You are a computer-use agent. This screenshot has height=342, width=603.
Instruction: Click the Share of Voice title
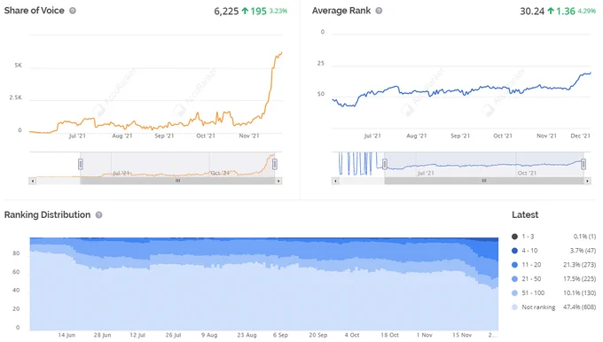point(35,11)
